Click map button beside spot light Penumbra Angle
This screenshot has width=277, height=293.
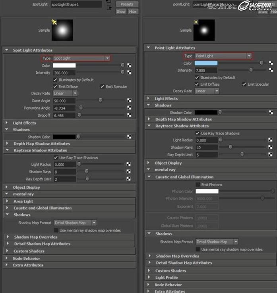point(129,108)
